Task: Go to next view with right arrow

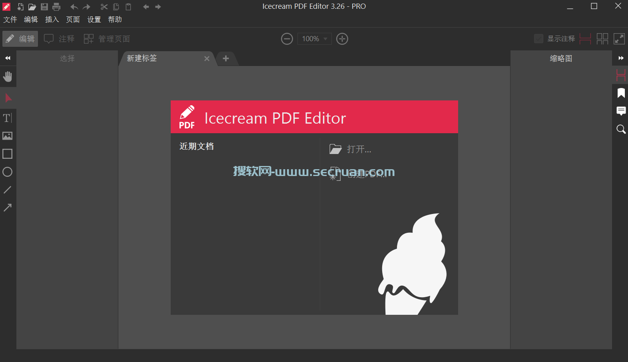Action: click(x=158, y=7)
